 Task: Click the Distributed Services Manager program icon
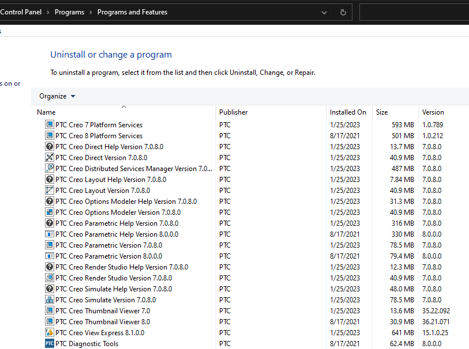[x=49, y=169]
